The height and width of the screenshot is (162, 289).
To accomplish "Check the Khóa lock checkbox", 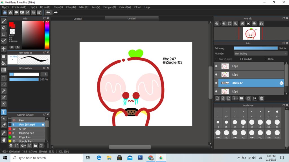I will (x=266, y=59).
